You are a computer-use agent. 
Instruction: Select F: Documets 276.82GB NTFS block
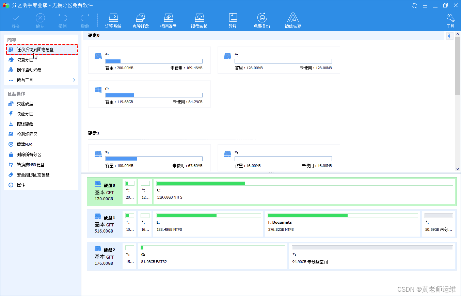click(x=343, y=224)
